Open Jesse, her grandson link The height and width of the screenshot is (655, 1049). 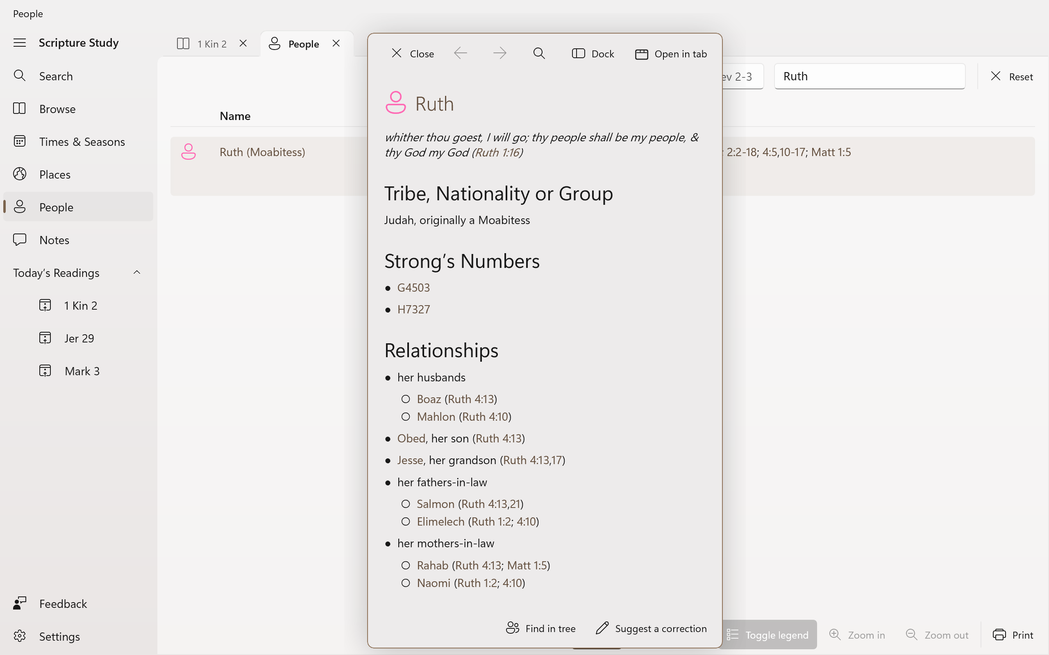click(410, 460)
